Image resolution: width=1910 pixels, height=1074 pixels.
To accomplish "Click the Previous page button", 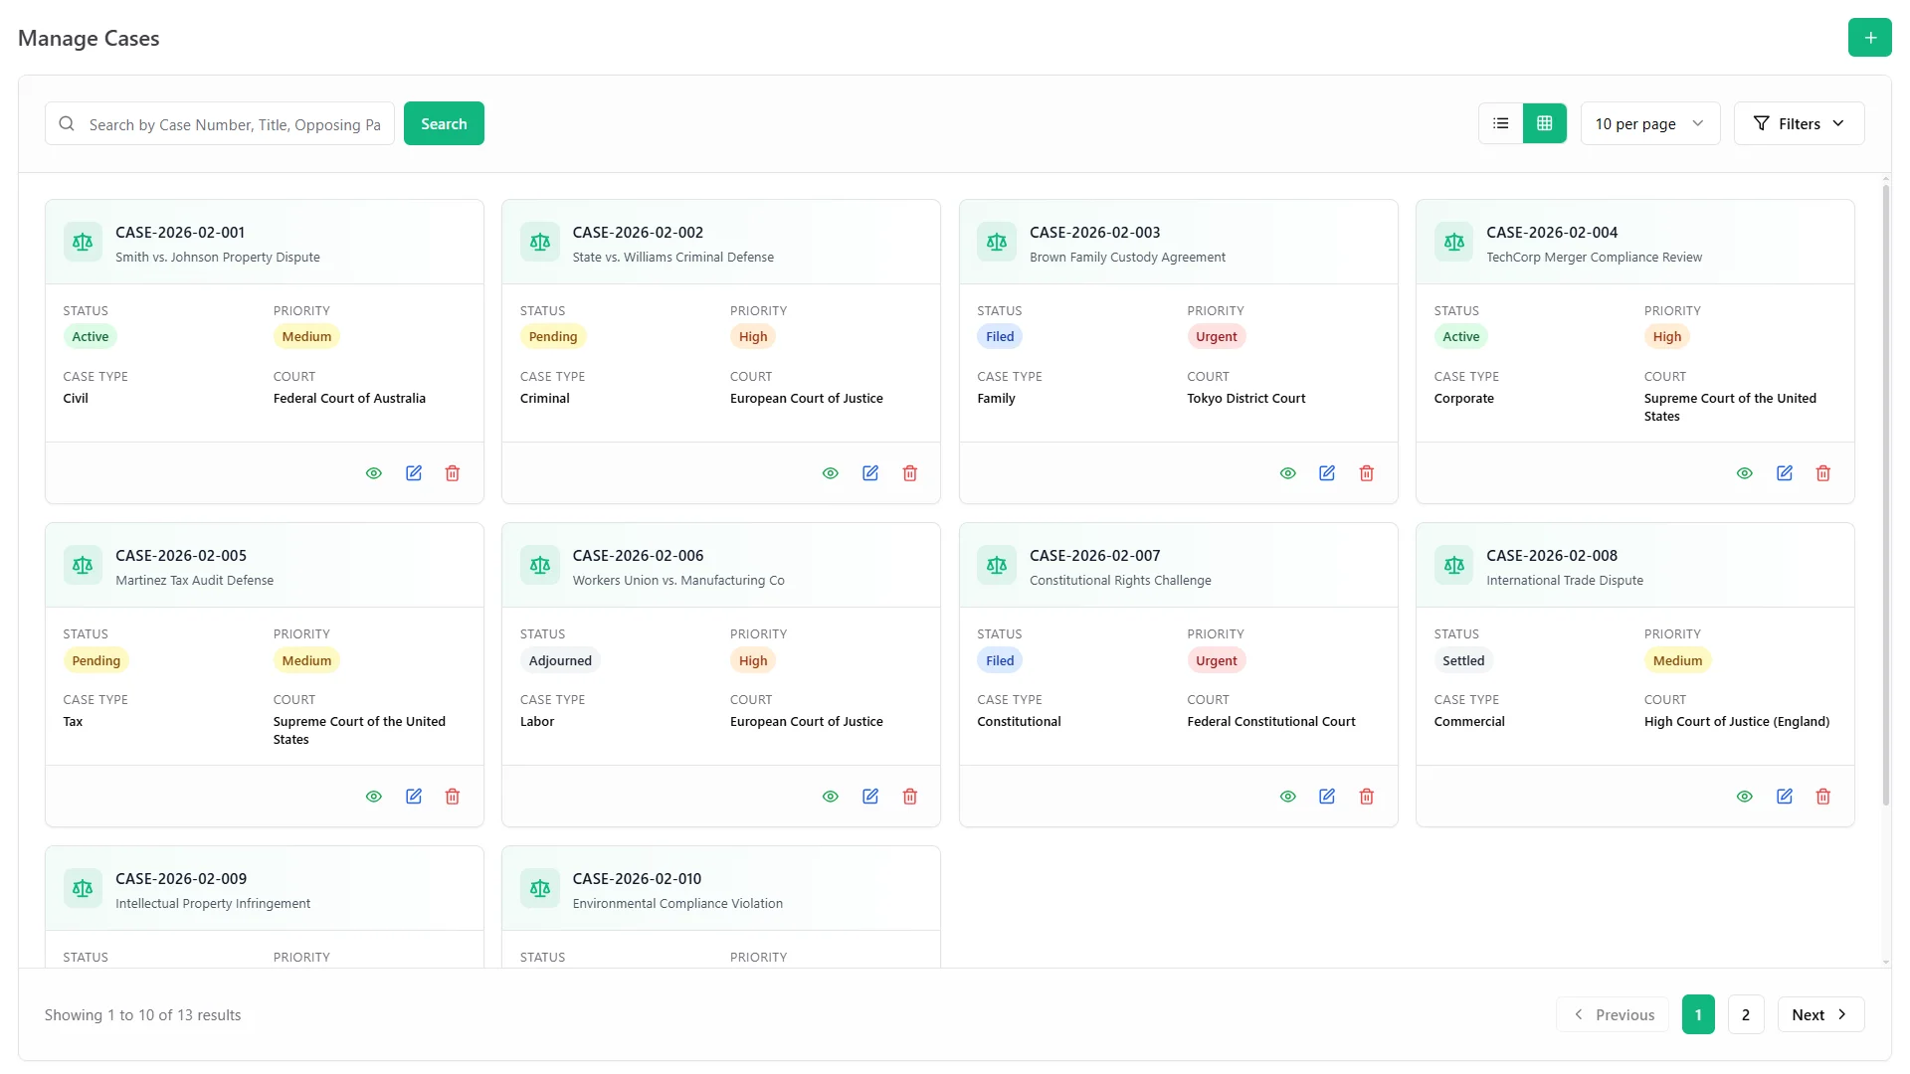I will click(x=1613, y=1014).
